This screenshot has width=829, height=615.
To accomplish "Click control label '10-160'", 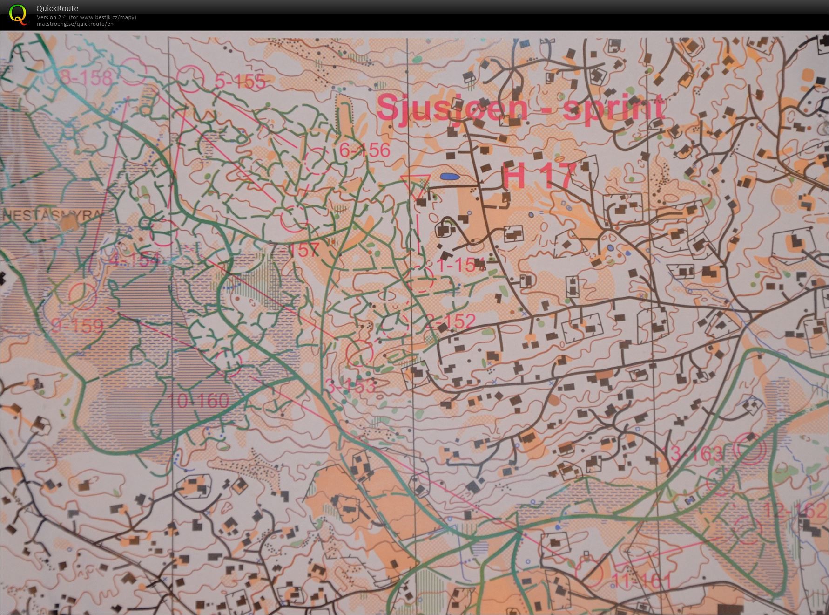I will (198, 401).
